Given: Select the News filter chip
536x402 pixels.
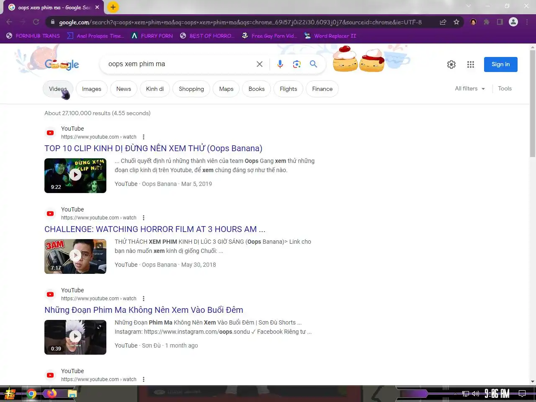Looking at the screenshot, I should [124, 89].
